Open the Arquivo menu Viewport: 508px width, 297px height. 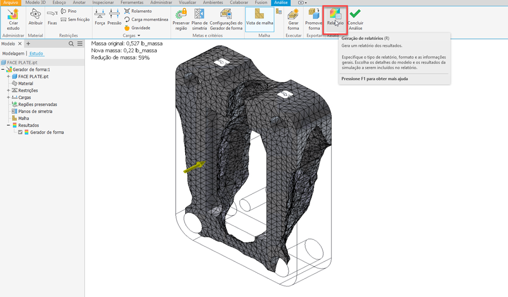click(x=11, y=3)
